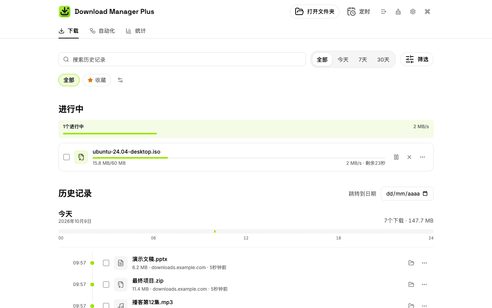Open the 定时 schedule button
The width and height of the screenshot is (492, 308).
(x=359, y=12)
